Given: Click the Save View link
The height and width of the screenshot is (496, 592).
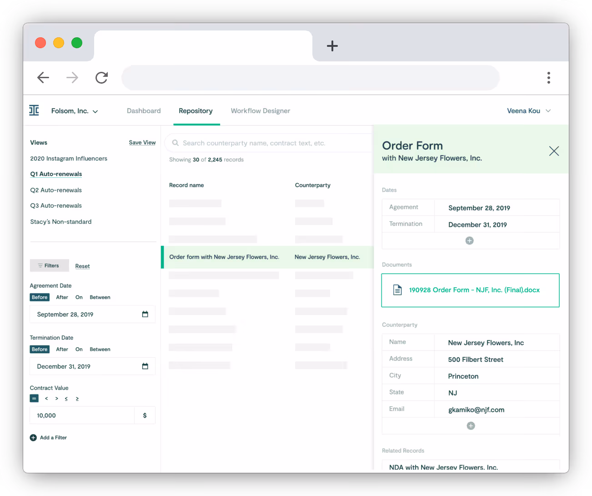Looking at the screenshot, I should [142, 143].
